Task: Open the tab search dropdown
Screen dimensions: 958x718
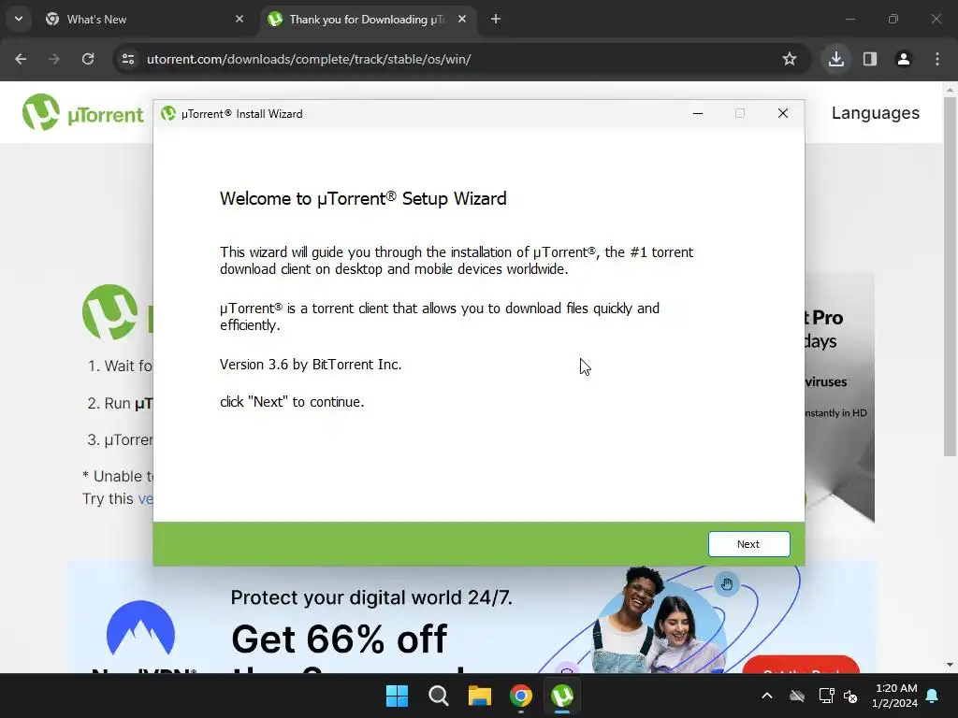Action: click(19, 19)
